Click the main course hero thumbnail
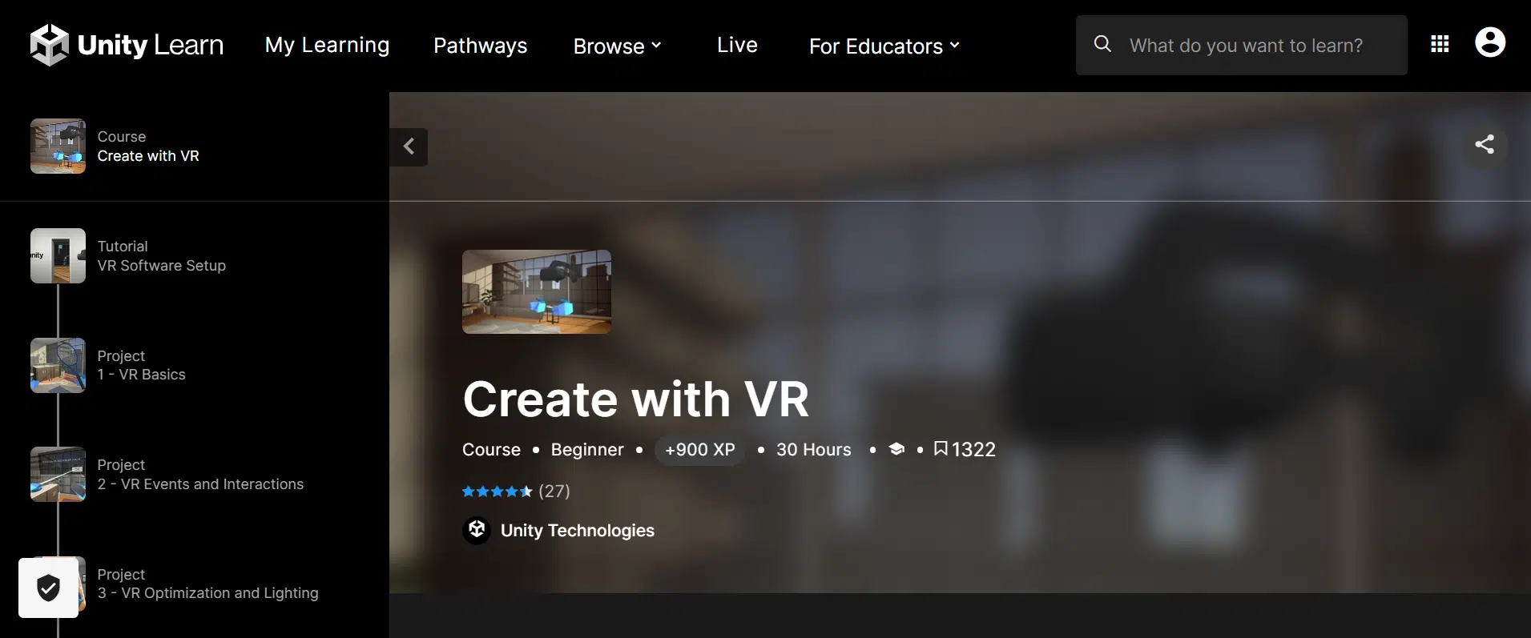 click(x=537, y=291)
